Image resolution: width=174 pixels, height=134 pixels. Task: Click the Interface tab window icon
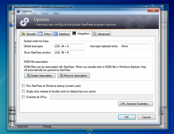(x=56, y=34)
